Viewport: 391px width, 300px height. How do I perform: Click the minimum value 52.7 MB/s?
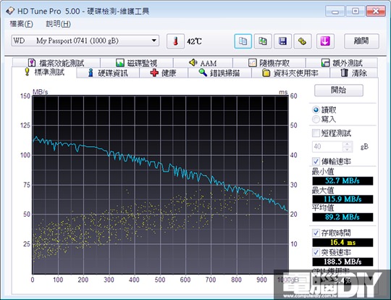342,180
